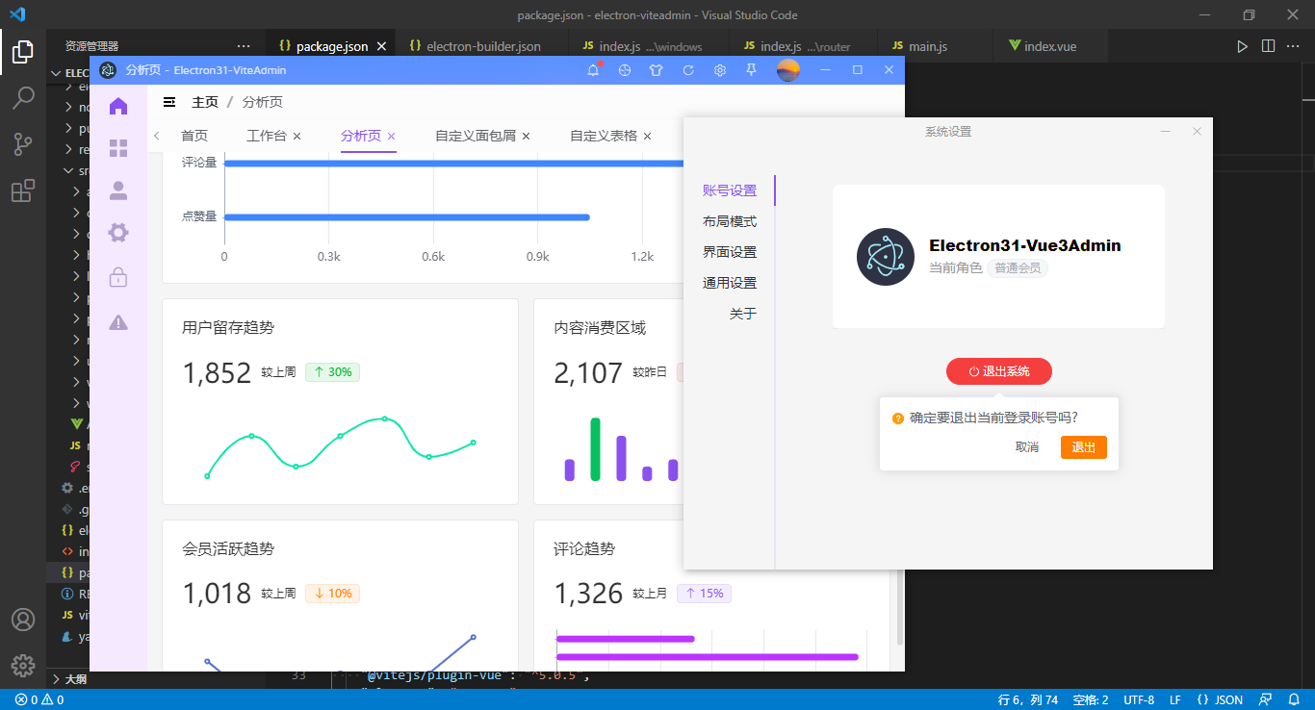Refresh the page with the reload icon
The width and height of the screenshot is (1315, 710).
[687, 69]
